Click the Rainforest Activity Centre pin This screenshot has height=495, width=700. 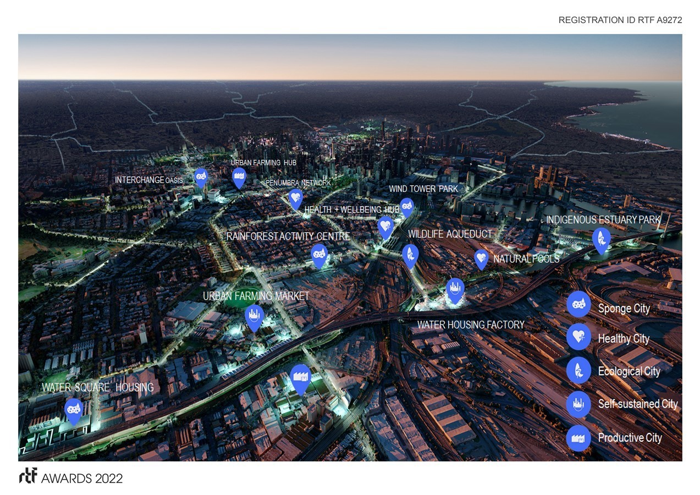pos(319,255)
